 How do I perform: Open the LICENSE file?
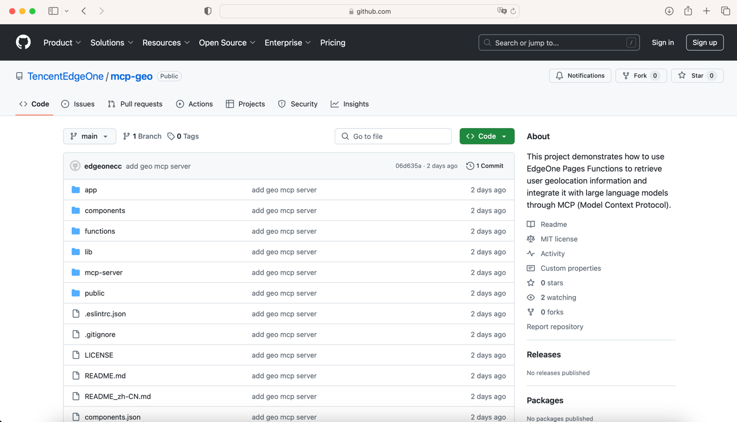pos(99,355)
